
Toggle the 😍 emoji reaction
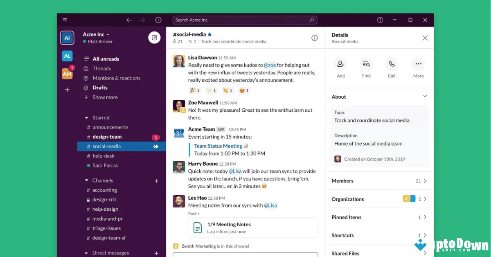click(x=244, y=90)
